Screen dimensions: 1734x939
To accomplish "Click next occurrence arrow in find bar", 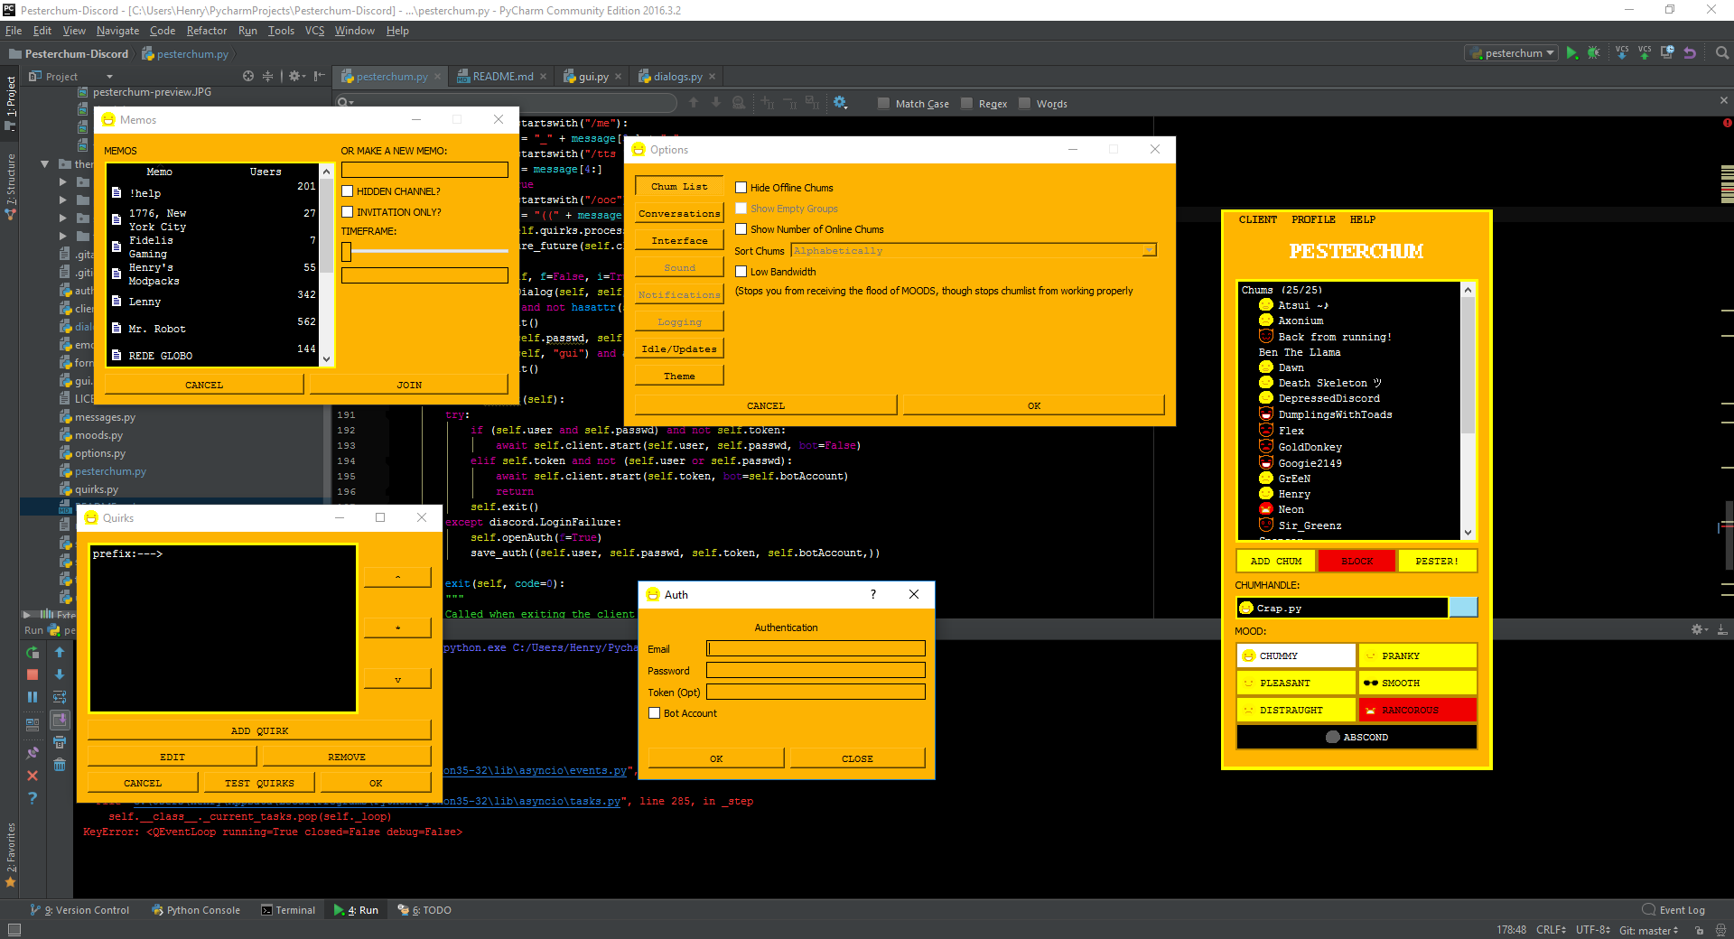I will click(716, 103).
